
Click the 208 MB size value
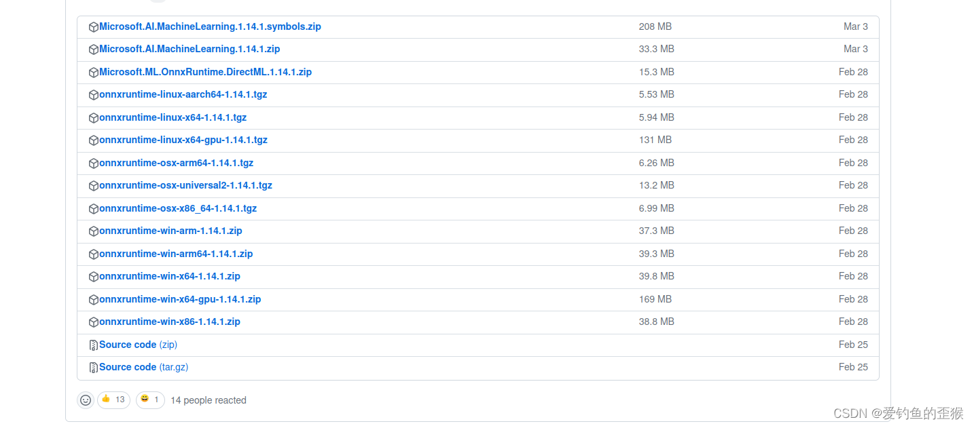655,26
